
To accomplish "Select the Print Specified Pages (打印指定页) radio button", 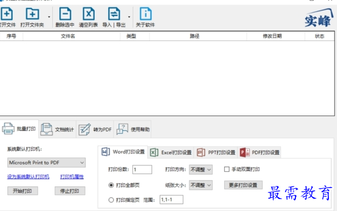I will (111, 200).
